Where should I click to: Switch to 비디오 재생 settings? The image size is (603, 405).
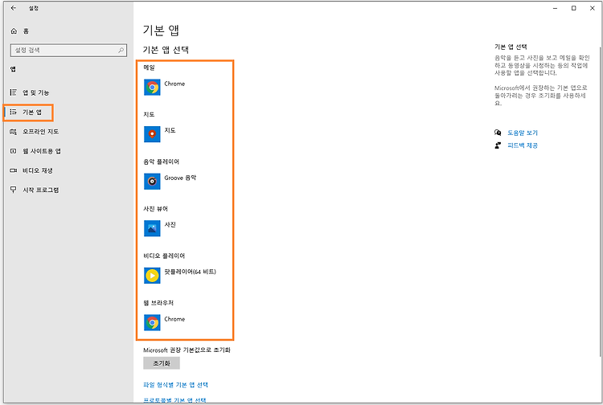point(37,170)
